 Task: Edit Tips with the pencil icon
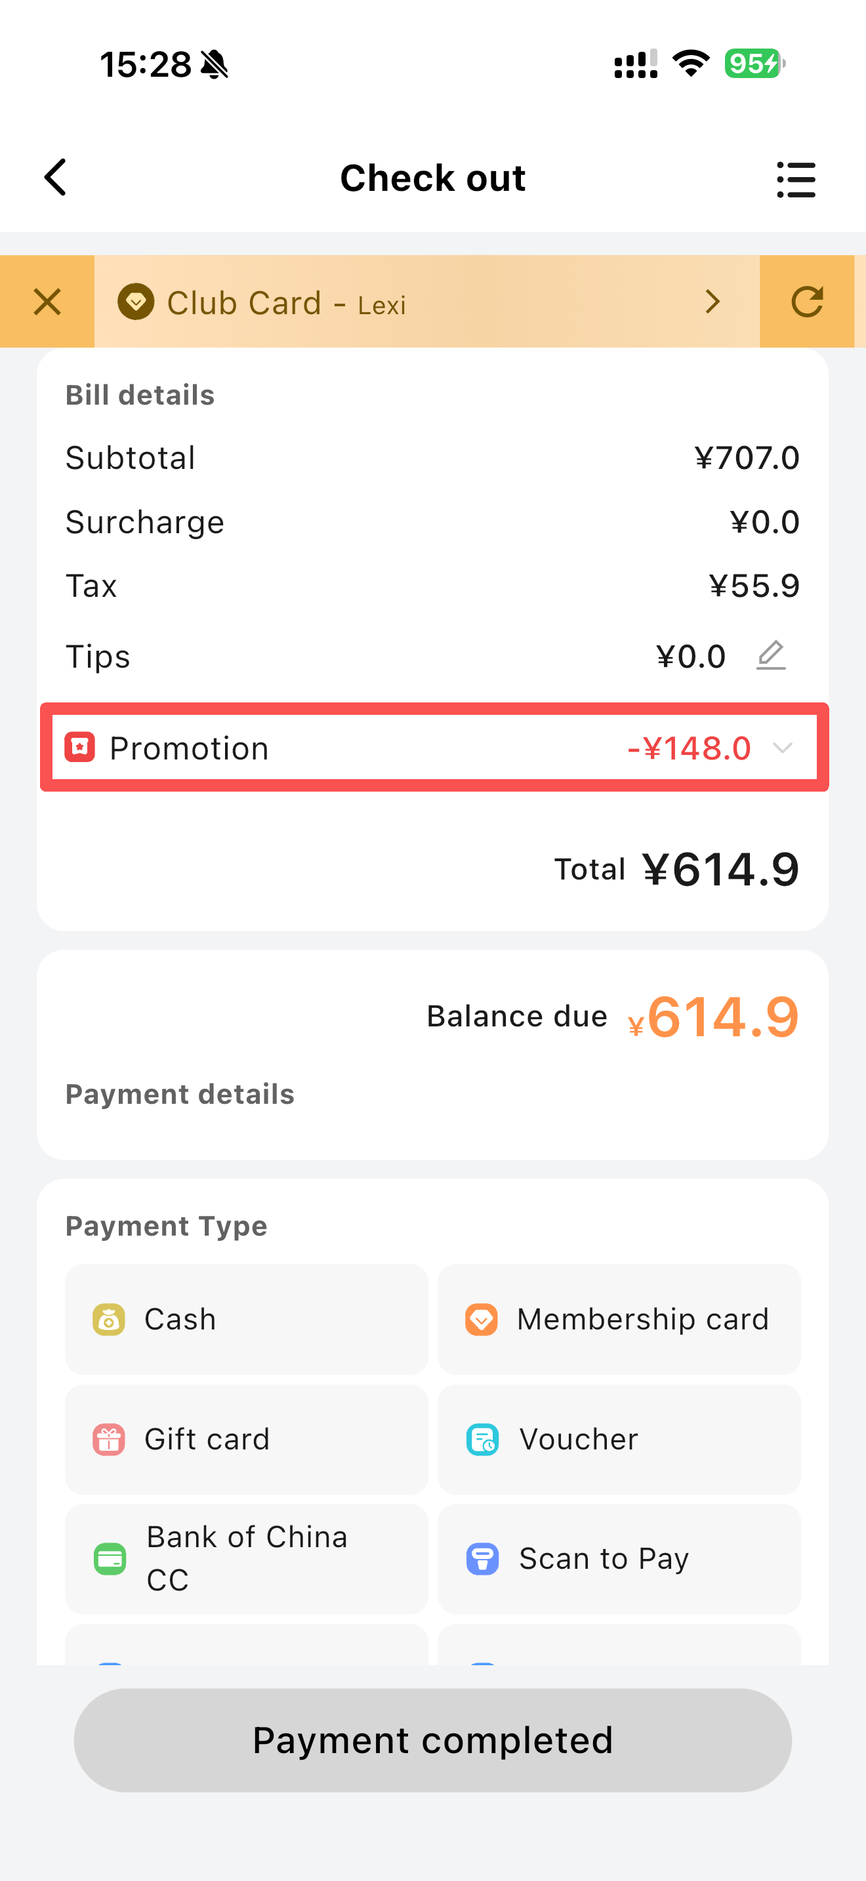(770, 655)
